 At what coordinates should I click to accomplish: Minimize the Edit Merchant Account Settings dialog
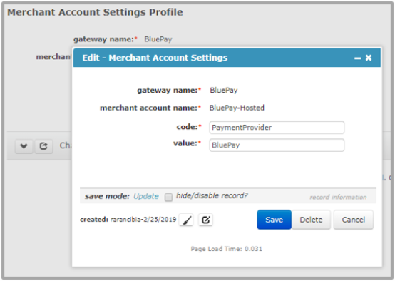[x=357, y=58]
